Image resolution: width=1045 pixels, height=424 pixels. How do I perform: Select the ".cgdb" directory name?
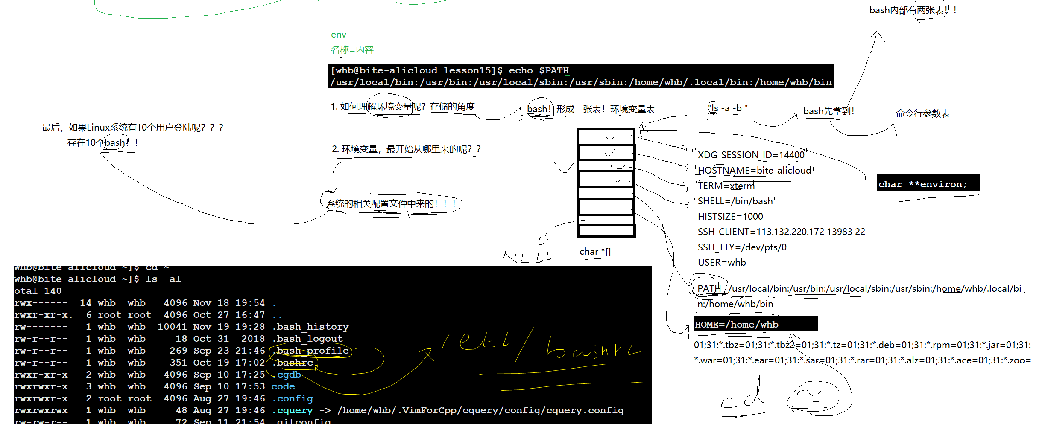pos(287,375)
